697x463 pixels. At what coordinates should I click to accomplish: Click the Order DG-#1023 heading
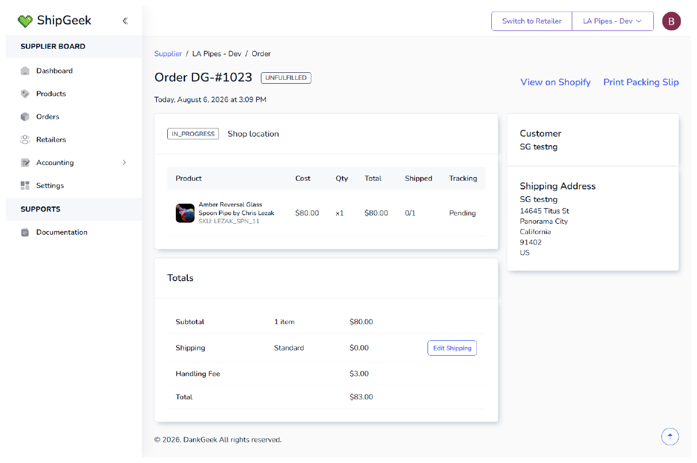click(x=203, y=77)
